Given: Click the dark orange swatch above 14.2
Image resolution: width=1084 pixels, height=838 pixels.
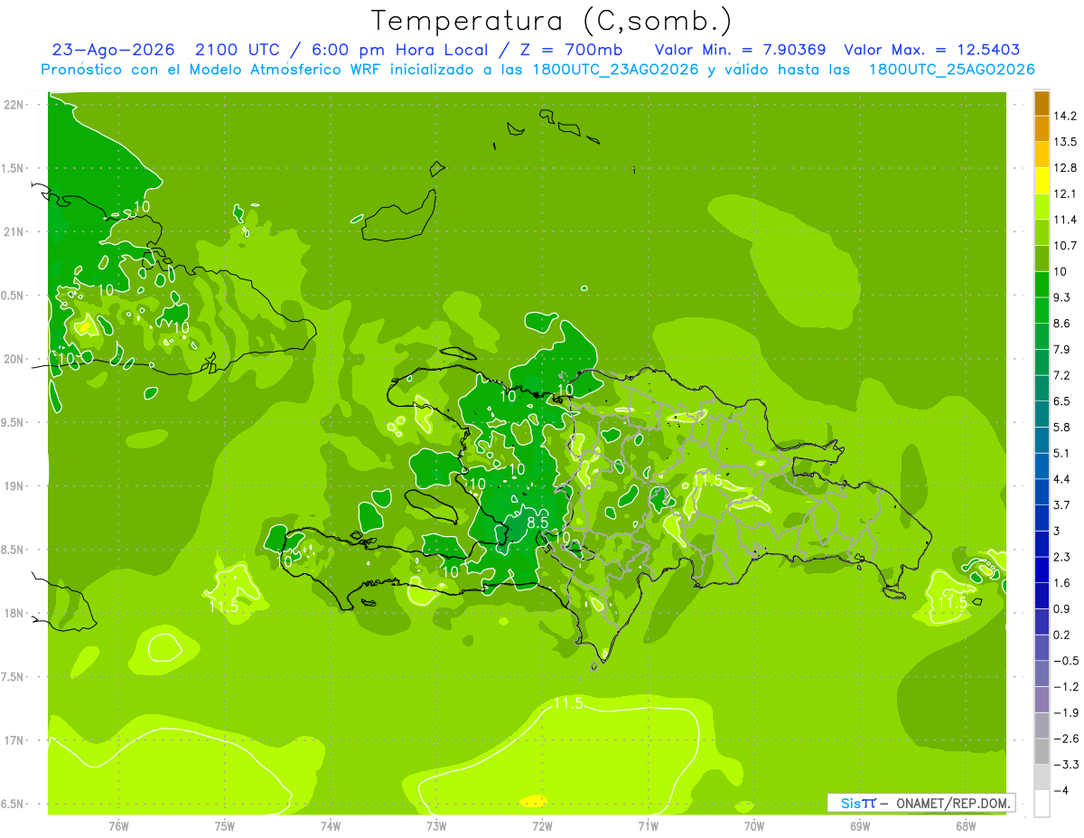Looking at the screenshot, I should click(x=1042, y=103).
